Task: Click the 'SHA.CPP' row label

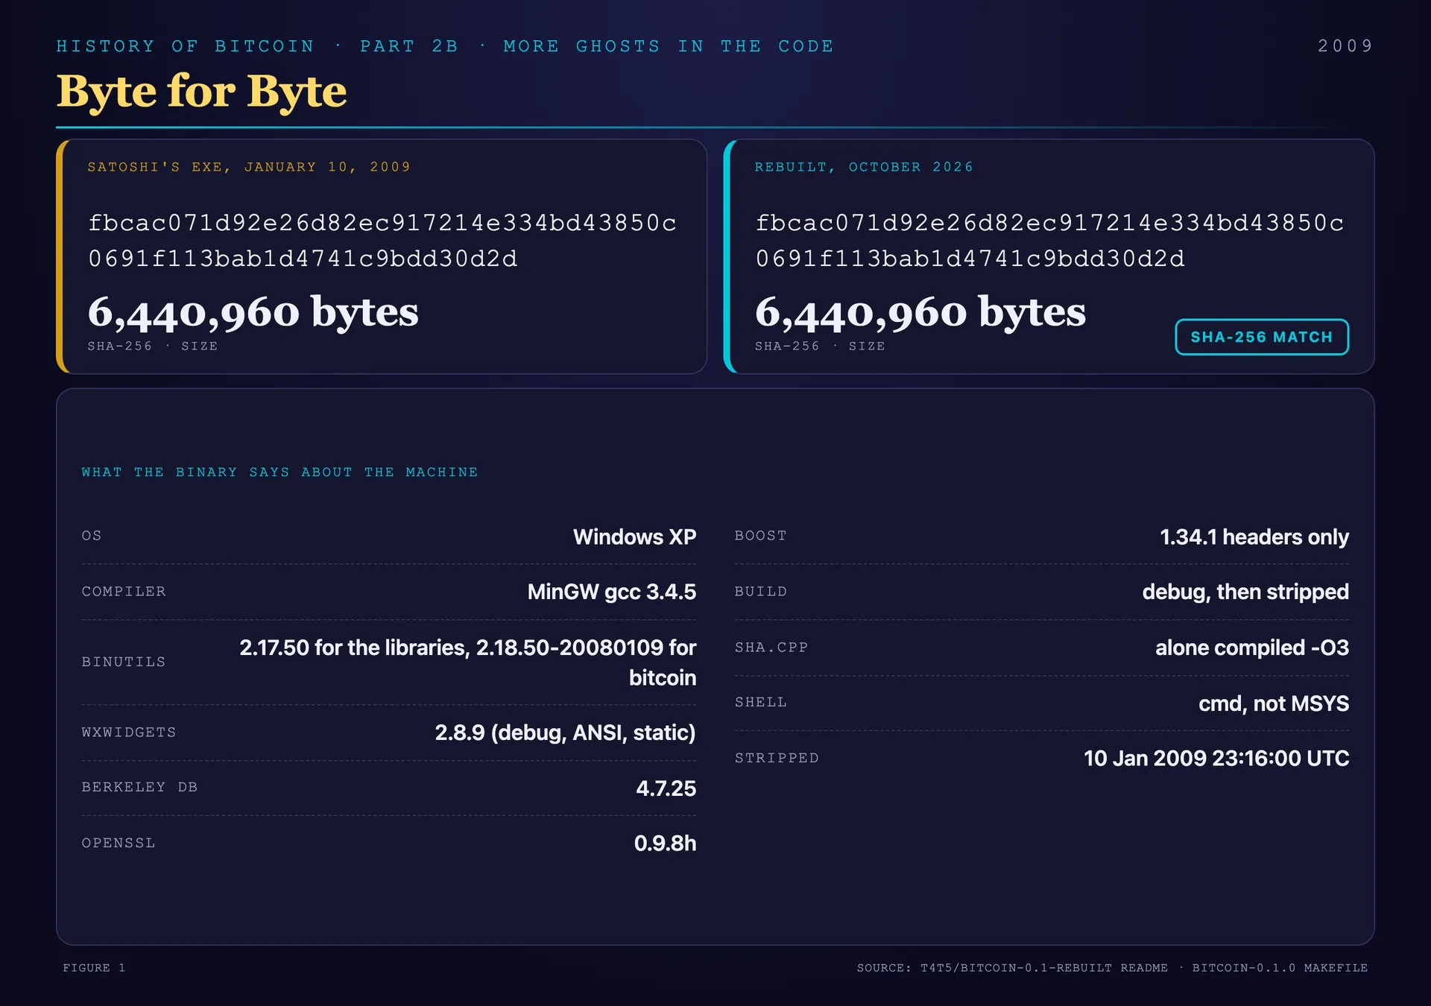Action: [x=771, y=648]
